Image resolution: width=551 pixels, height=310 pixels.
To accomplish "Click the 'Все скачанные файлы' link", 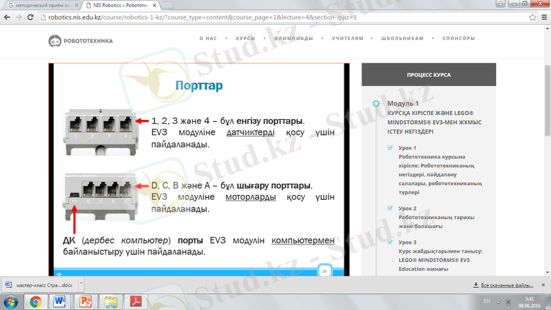I will click(x=506, y=285).
